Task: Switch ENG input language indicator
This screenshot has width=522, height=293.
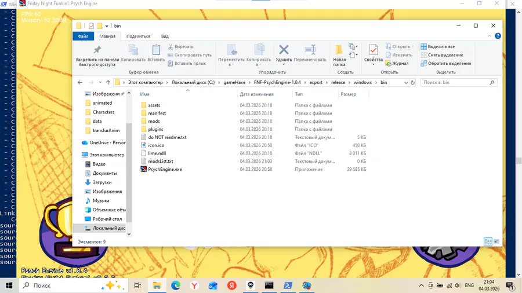Action: [x=469, y=285]
